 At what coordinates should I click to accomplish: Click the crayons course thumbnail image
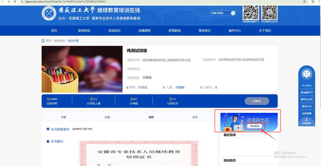(82, 69)
